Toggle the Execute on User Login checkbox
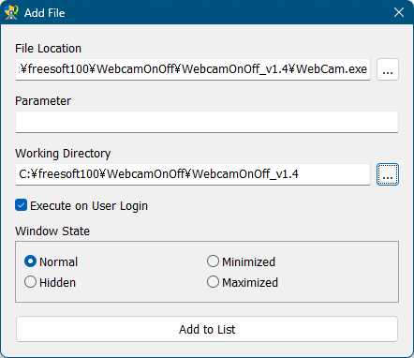 coord(21,205)
